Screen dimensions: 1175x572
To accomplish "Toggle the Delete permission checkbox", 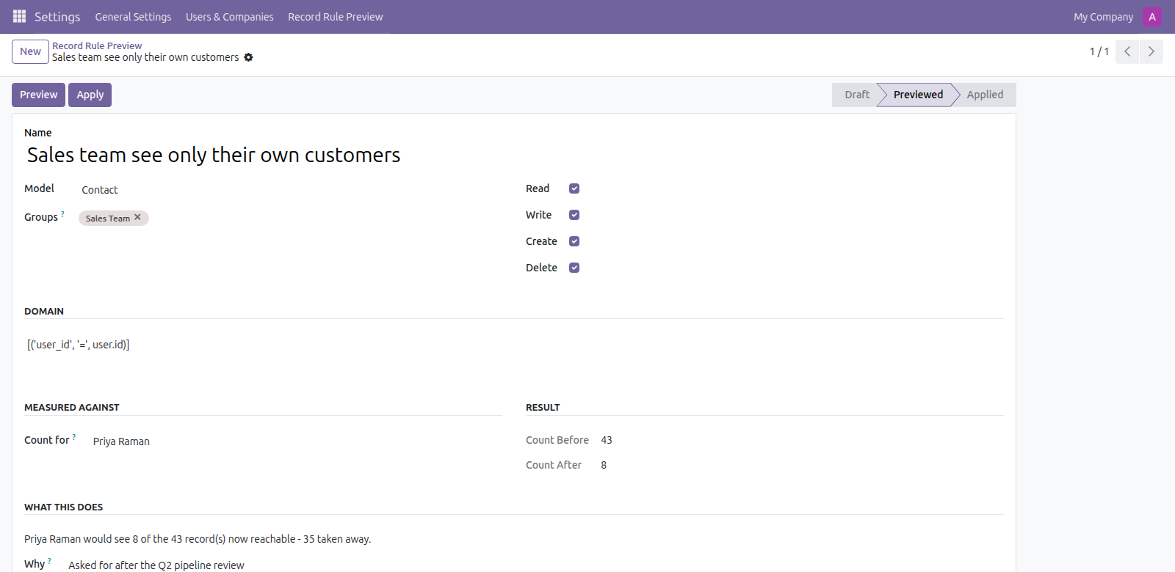I will [574, 268].
